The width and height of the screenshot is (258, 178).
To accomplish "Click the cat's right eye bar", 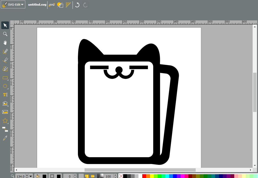I will coord(138,67).
